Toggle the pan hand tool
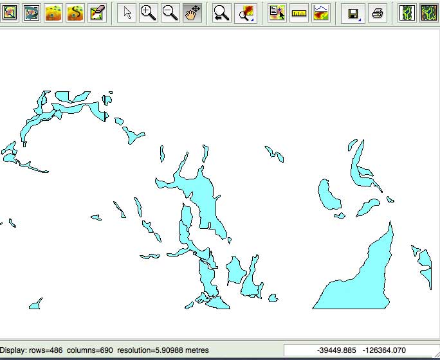The height and width of the screenshot is (360, 440). pyautogui.click(x=192, y=13)
